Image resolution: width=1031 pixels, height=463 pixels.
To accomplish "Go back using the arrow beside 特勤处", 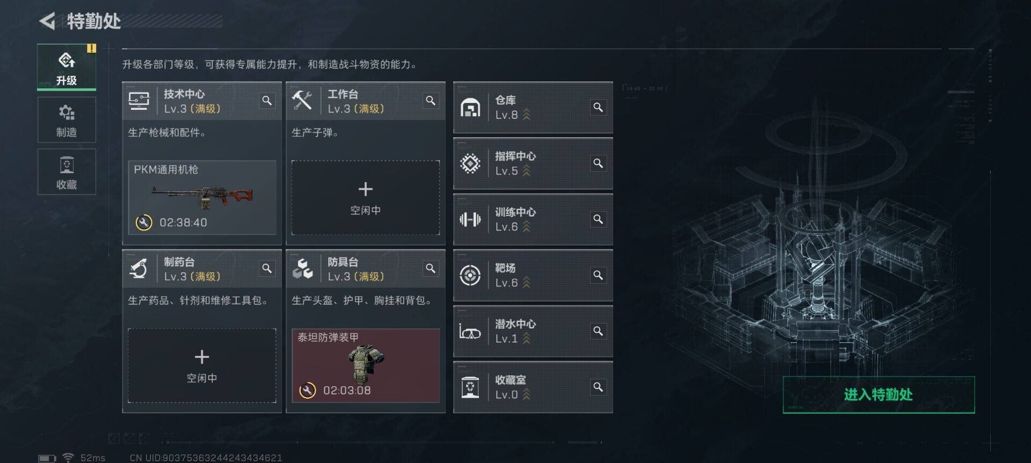I will click(x=47, y=21).
